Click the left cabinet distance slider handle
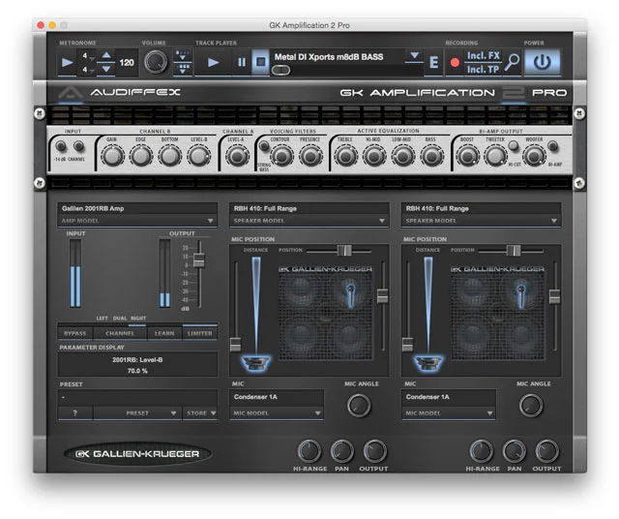Viewport: 619px width, 519px height. [235, 345]
